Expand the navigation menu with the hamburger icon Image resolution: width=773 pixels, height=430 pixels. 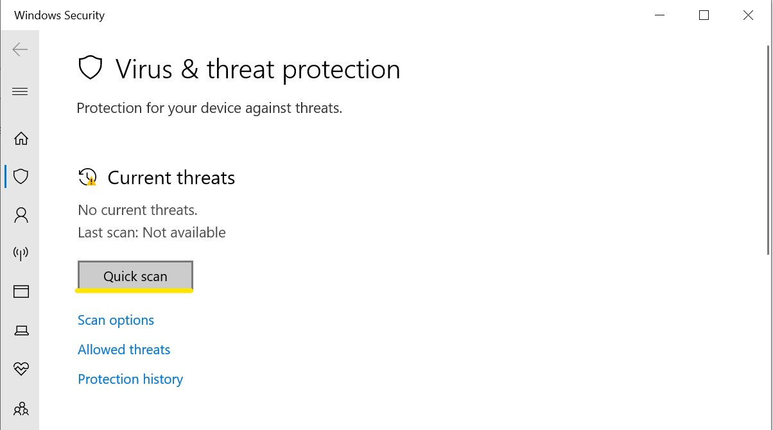tap(20, 91)
